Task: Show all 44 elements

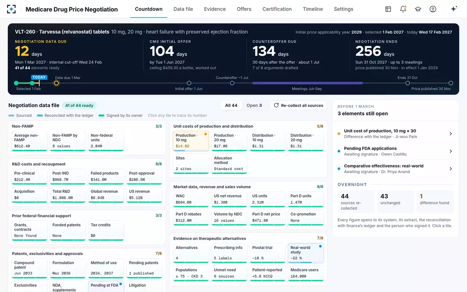Action: point(232,105)
